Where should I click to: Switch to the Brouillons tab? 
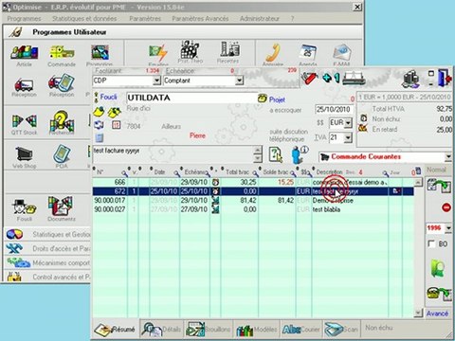pyautogui.click(x=209, y=330)
